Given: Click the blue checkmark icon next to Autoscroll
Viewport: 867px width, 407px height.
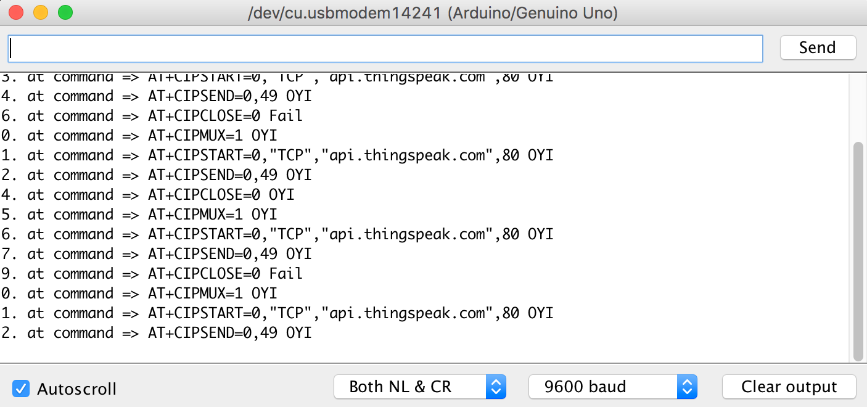Looking at the screenshot, I should 20,388.
